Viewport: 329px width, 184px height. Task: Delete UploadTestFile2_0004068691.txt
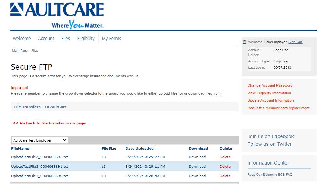tap(225, 166)
